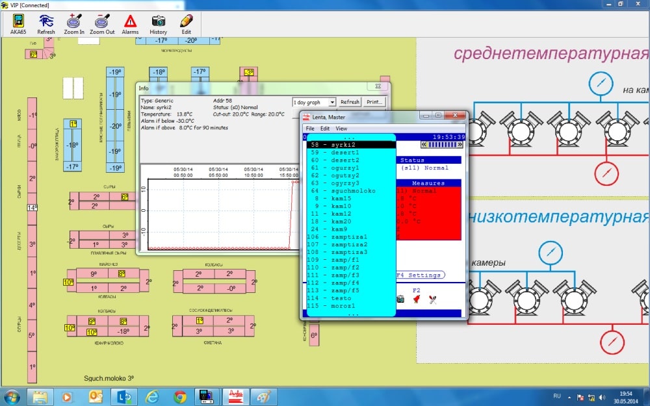Click the Refresh eye icon in toolbar
This screenshot has height=406, width=650.
46,24
